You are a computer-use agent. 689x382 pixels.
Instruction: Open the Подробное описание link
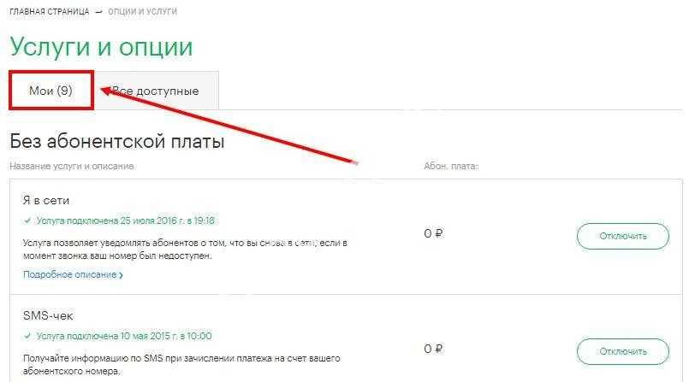pyautogui.click(x=69, y=274)
